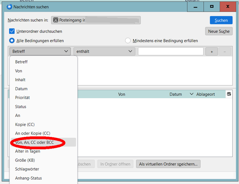Click the column picker icon in results header
The image size is (239, 184).
pyautogui.click(x=229, y=94)
